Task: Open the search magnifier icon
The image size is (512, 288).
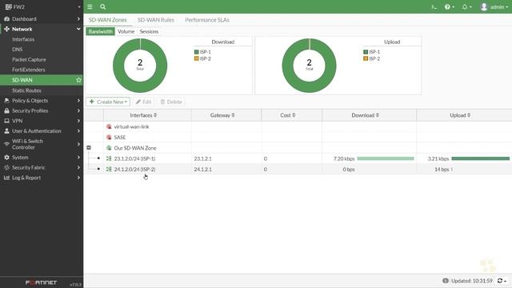Action: coord(103,6)
